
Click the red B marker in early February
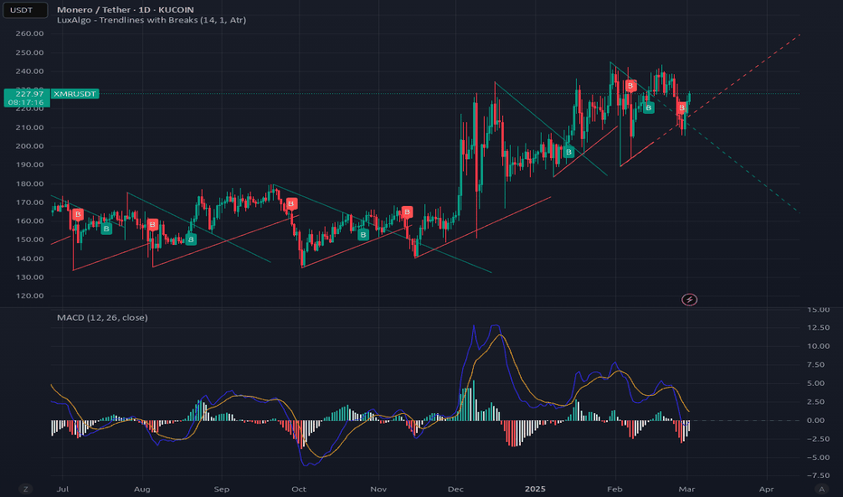pyautogui.click(x=630, y=86)
